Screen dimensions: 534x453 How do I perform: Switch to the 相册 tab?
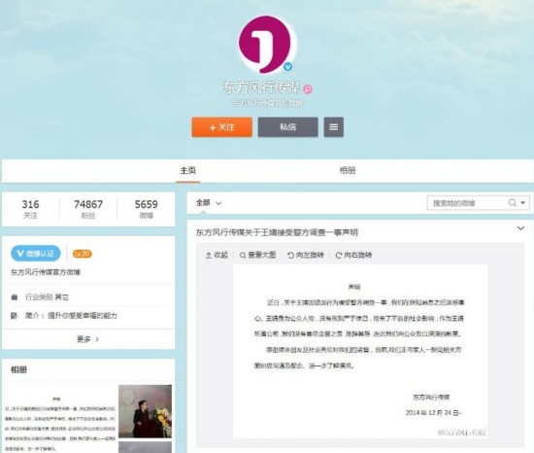tap(348, 170)
